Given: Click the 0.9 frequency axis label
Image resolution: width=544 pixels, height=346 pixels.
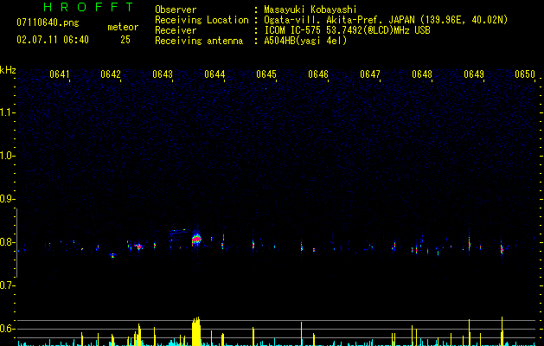Looking at the screenshot, I should pos(7,199).
